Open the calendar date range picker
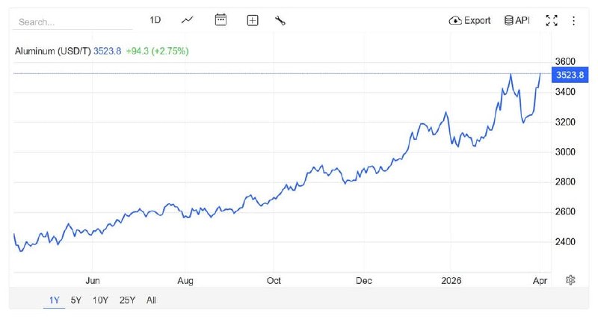This screenshot has height=325, width=598. click(221, 20)
